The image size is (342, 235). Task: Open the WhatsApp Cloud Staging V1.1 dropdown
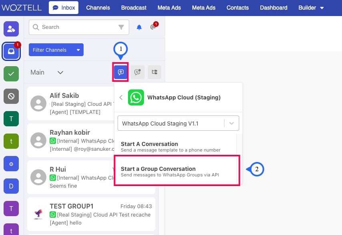point(178,124)
